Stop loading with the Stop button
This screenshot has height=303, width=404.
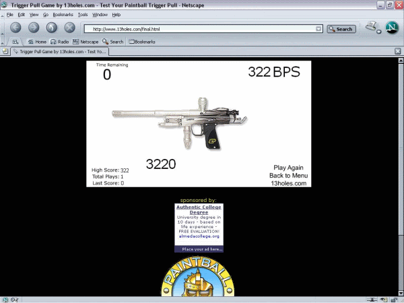point(69,28)
